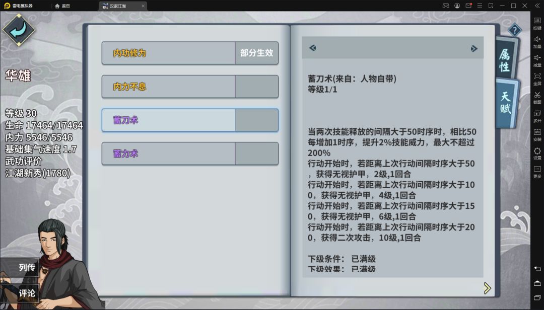This screenshot has height=310, width=544.
Task: Maximize the emulator window
Action: pyautogui.click(x=513, y=6)
